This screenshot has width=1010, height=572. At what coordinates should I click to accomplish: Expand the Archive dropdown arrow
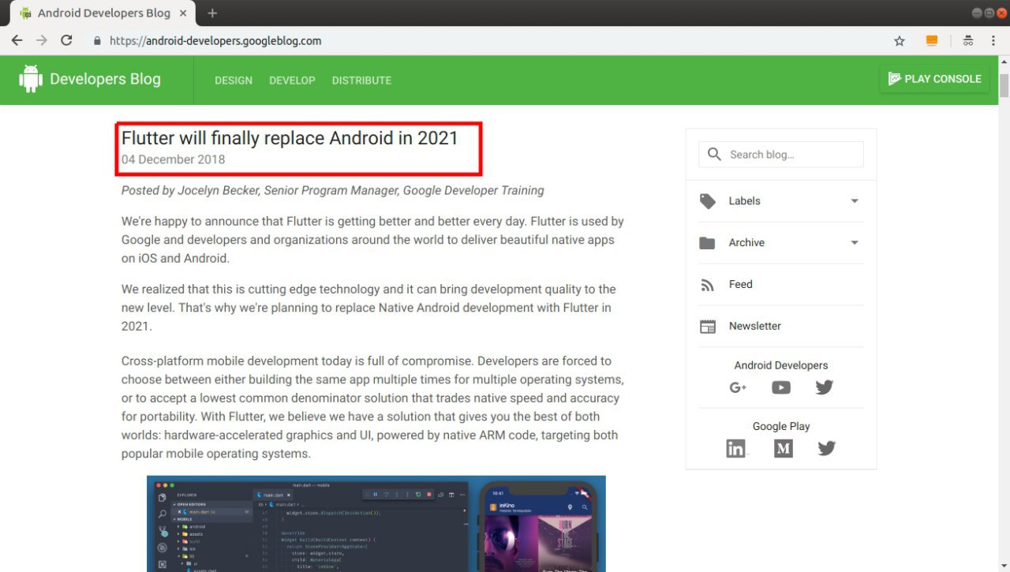855,243
